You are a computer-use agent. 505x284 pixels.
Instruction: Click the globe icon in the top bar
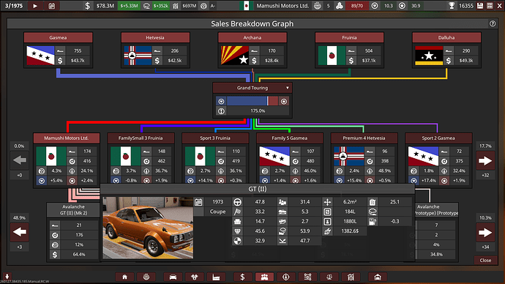pyautogui.click(x=318, y=6)
